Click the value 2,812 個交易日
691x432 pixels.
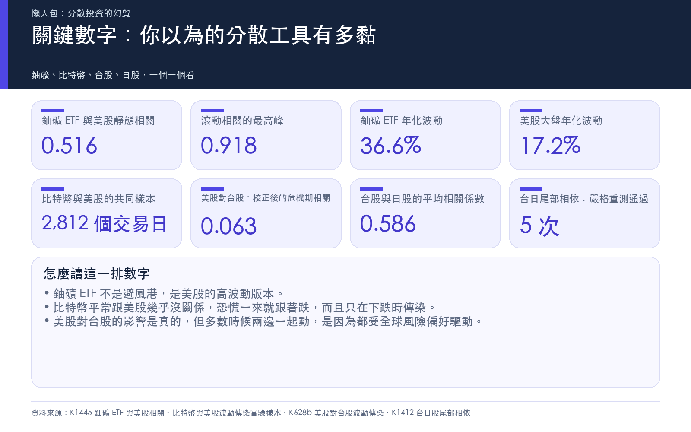point(104,224)
